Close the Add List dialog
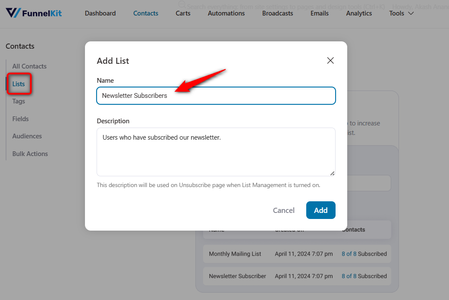The width and height of the screenshot is (449, 300). click(x=330, y=60)
